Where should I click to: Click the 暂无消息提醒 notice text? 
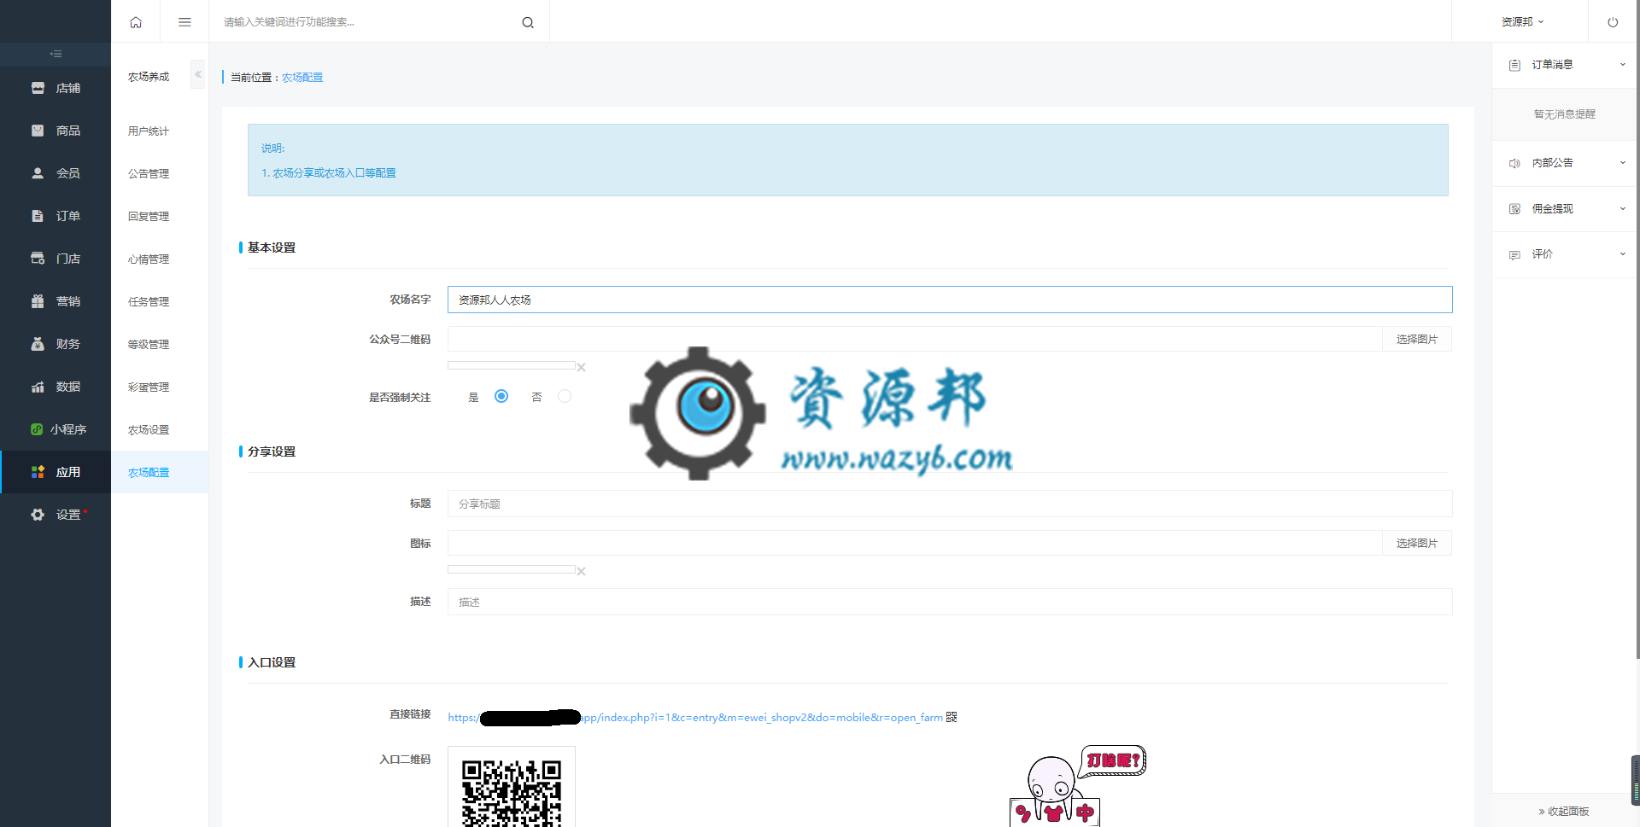(1564, 114)
